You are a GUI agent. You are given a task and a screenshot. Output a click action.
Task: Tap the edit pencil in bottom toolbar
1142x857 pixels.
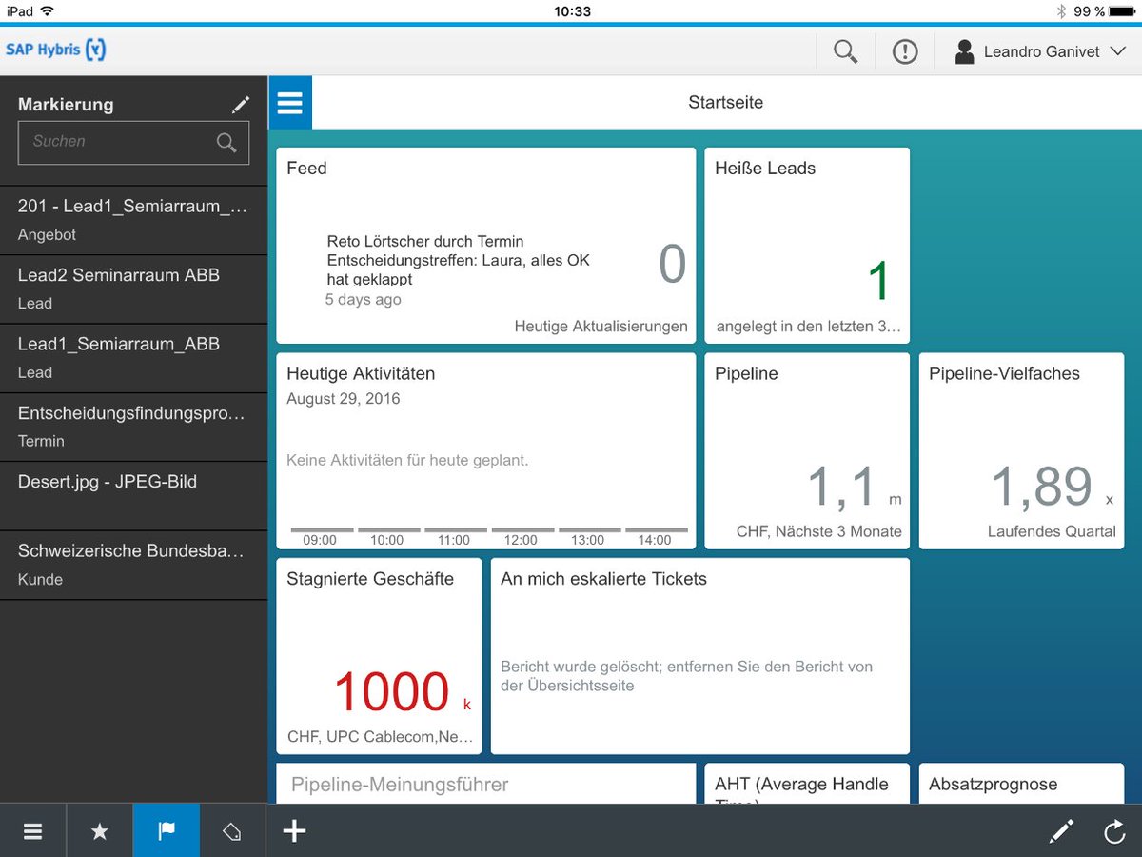1061,831
